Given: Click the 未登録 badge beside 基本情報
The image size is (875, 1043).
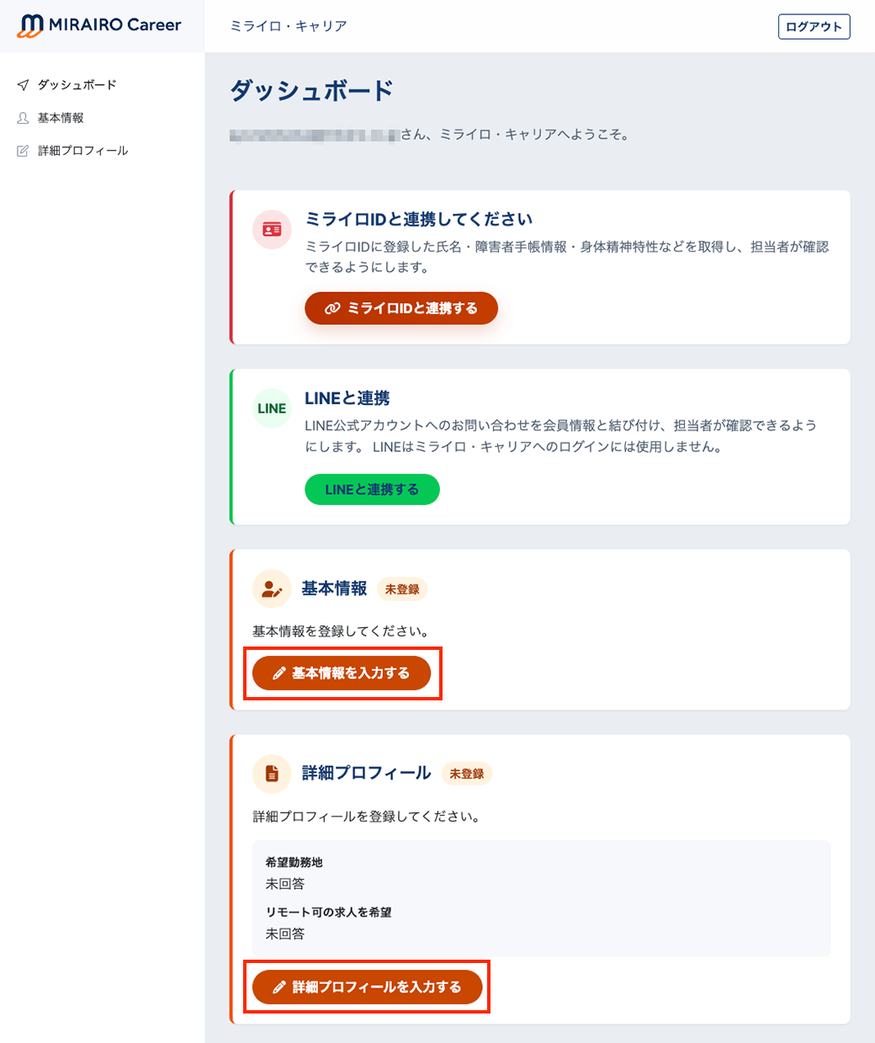Looking at the screenshot, I should [402, 589].
